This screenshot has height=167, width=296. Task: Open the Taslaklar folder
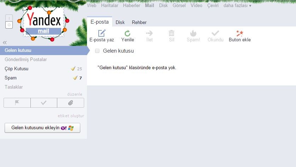pos(13,87)
